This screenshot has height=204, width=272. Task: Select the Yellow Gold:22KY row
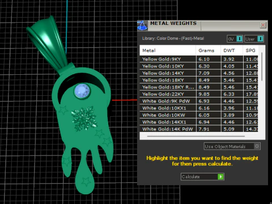coord(199,94)
